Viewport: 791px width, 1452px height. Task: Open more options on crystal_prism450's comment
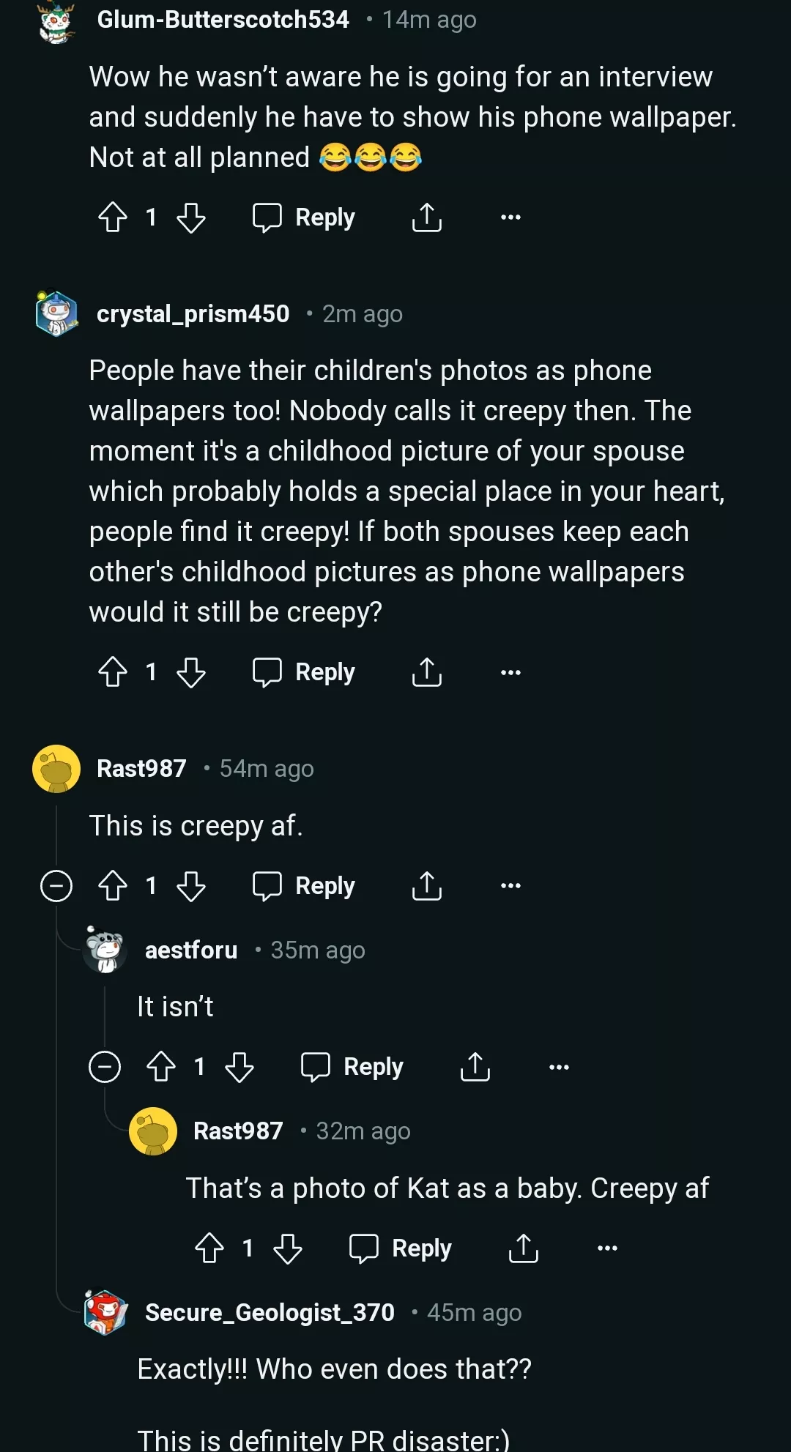tap(510, 672)
